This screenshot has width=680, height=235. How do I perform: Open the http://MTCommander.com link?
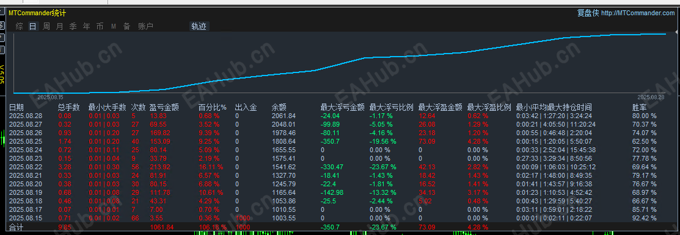click(638, 13)
